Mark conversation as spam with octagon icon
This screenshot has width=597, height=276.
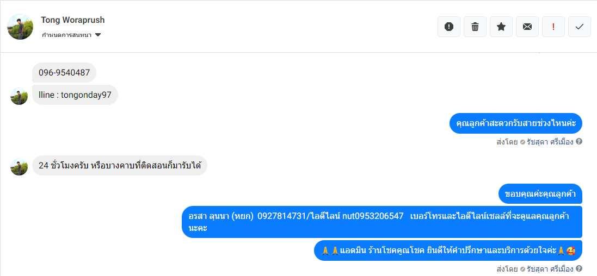(449, 27)
